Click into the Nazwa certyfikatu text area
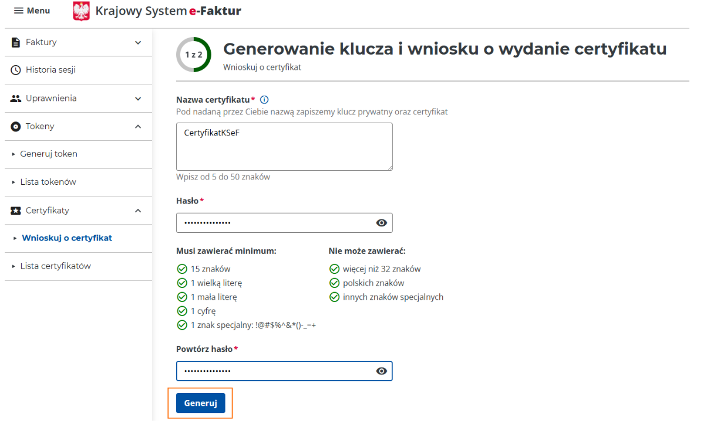 point(284,147)
